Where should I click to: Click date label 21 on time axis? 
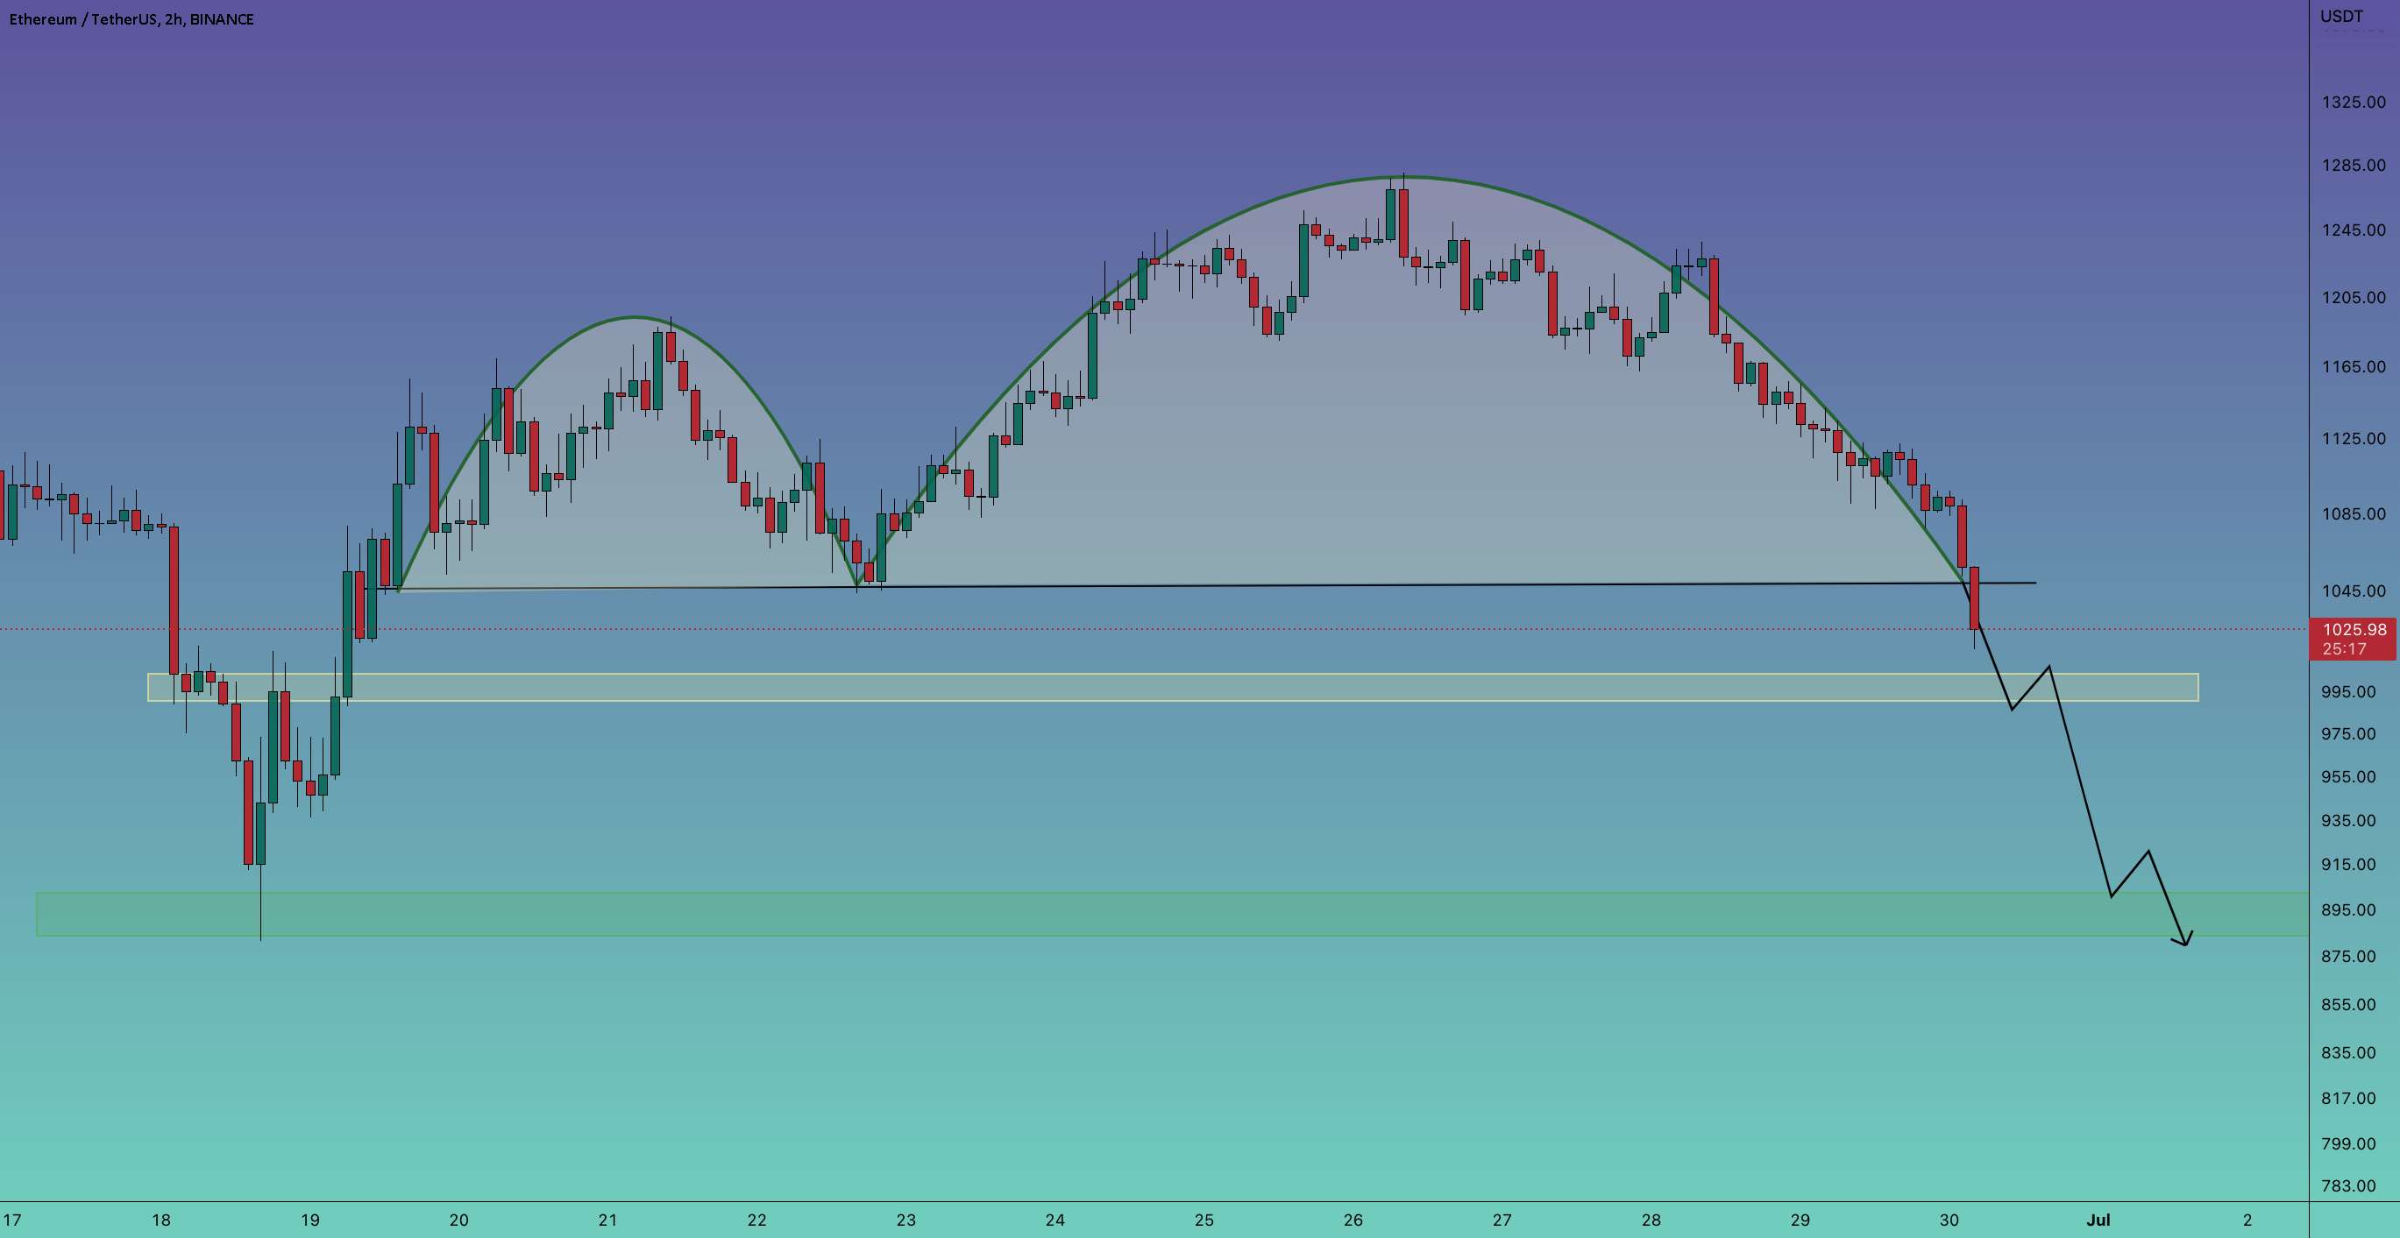click(x=607, y=1220)
